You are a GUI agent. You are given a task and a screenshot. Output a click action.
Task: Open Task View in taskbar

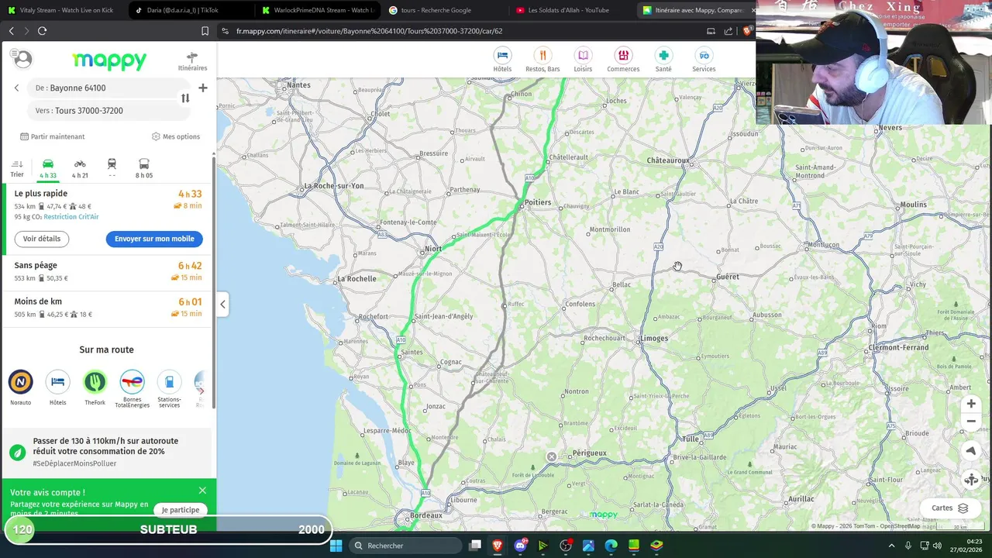[x=475, y=546]
